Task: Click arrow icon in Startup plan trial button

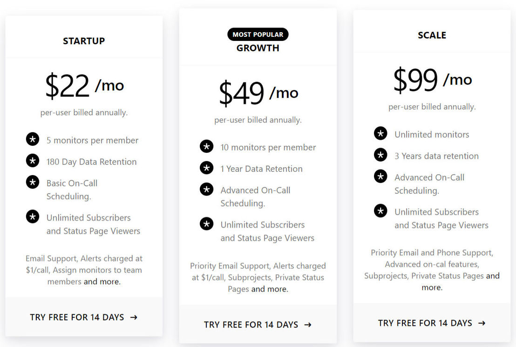Action: click(134, 317)
